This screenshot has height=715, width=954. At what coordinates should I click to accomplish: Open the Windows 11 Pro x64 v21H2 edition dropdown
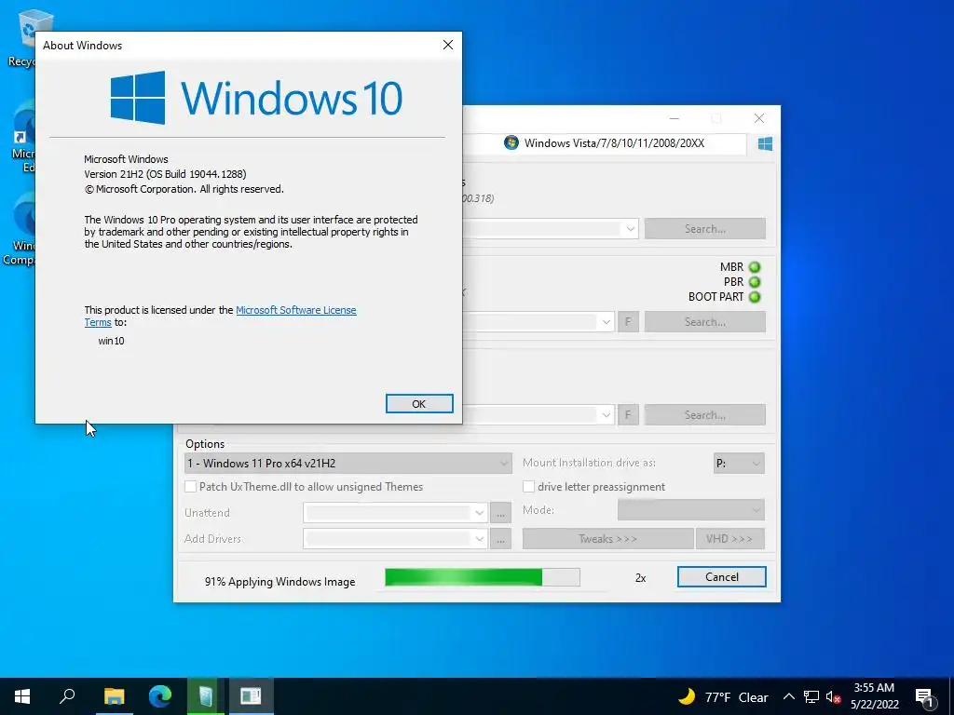pos(348,464)
